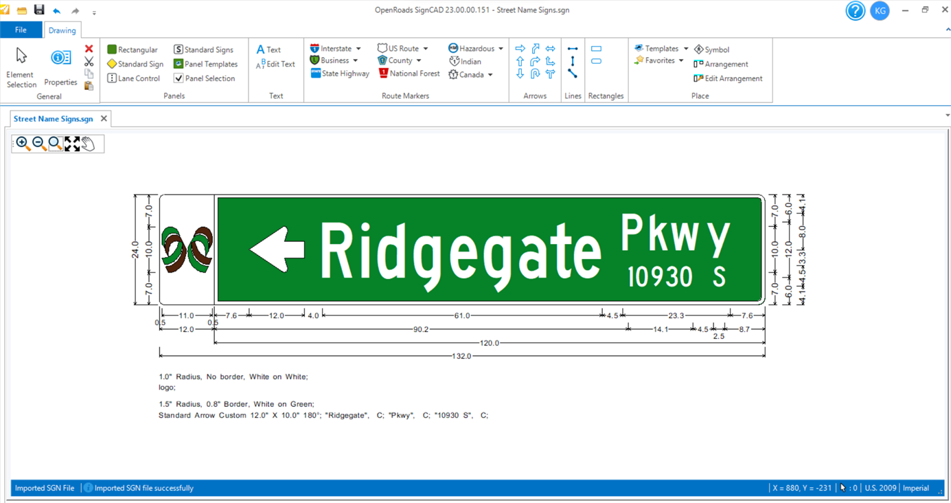951x503 pixels.
Task: Select the Zoom Window tool
Action: (x=56, y=144)
